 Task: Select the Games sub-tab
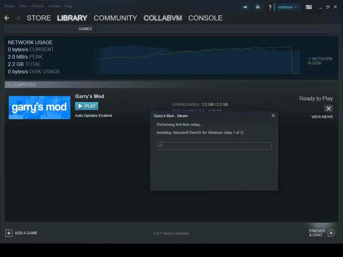pos(85,29)
